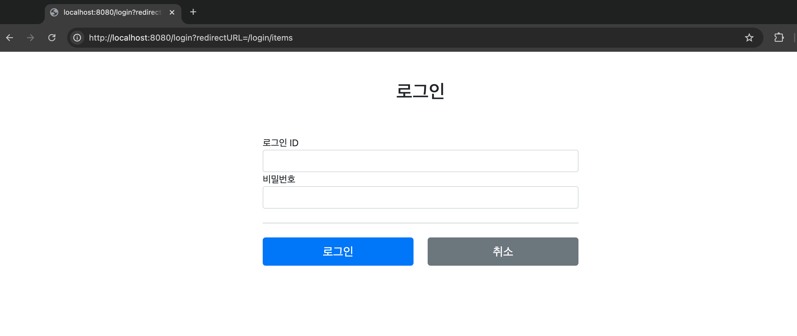Click the browser forward arrow
The width and height of the screenshot is (797, 336).
30,38
